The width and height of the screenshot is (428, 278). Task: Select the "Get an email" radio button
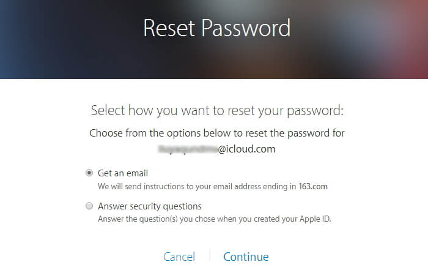89,173
